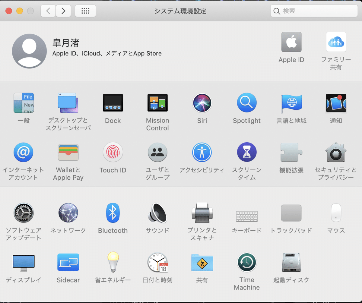Open Sidecar preferences
The height and width of the screenshot is (303, 362).
pos(68,262)
